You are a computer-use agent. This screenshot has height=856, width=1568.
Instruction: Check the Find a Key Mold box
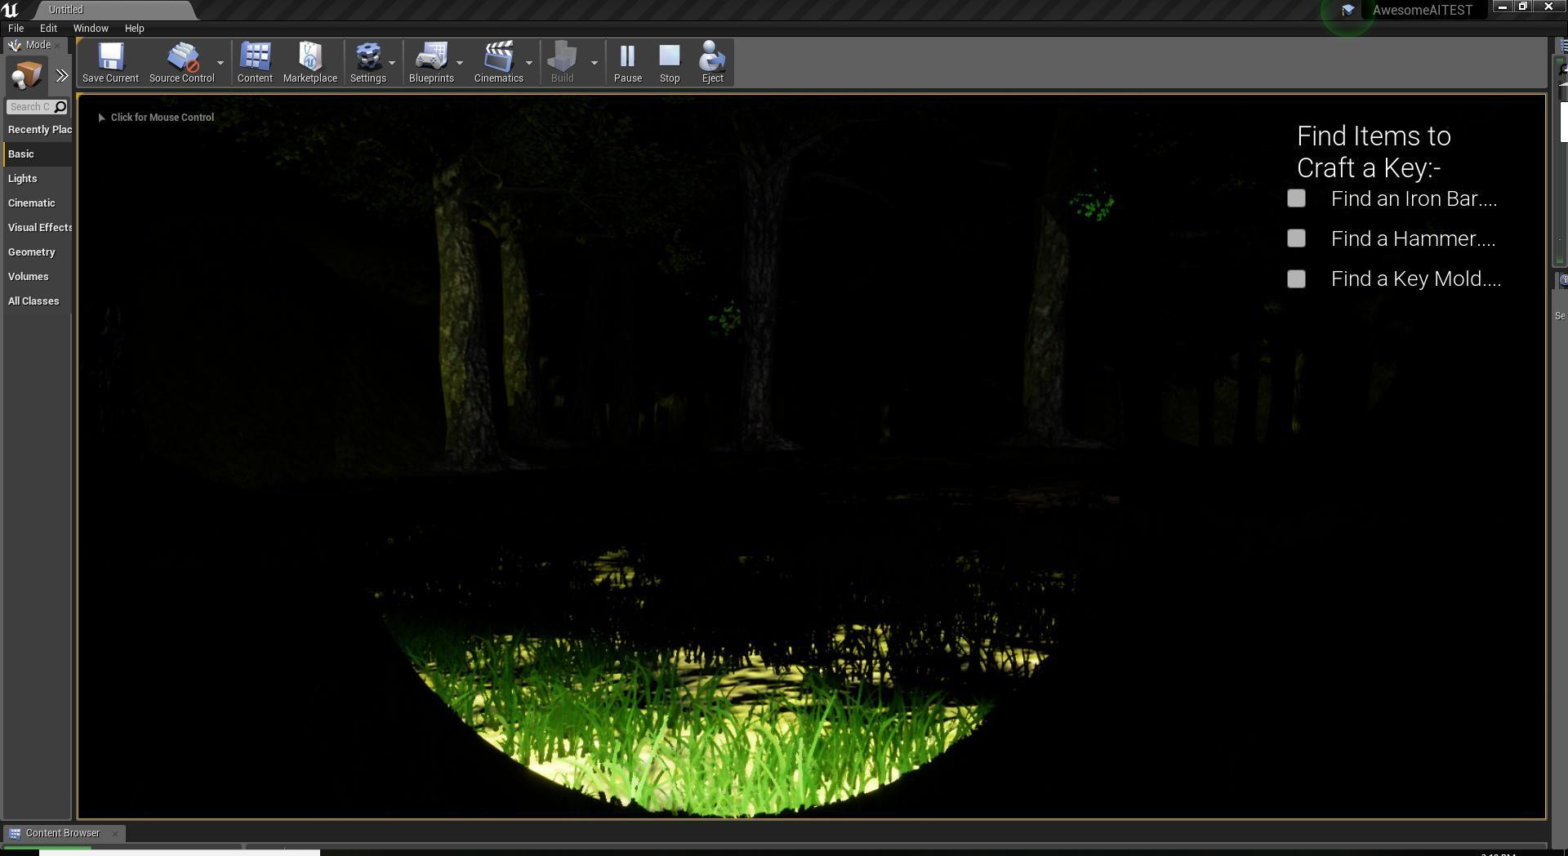click(x=1296, y=279)
